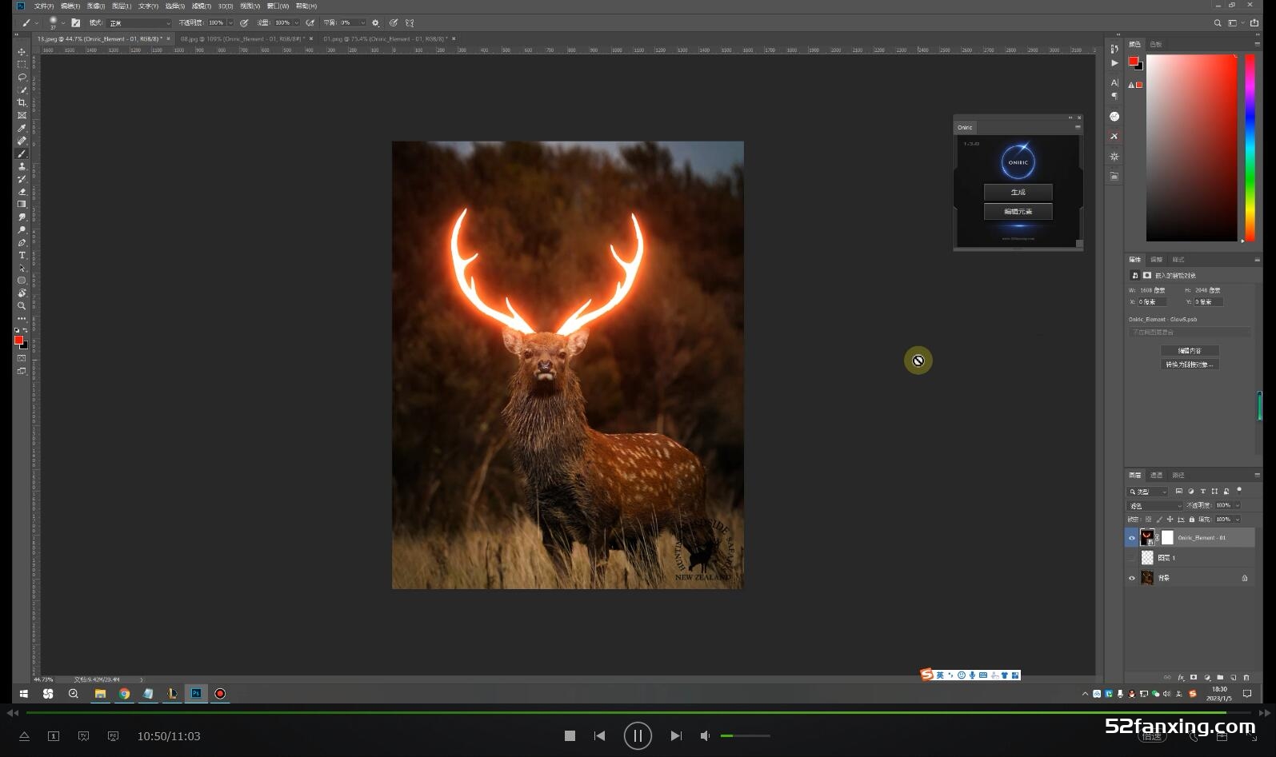Click the rainbow hue slider strip
This screenshot has height=757, width=1276.
pyautogui.click(x=1250, y=148)
